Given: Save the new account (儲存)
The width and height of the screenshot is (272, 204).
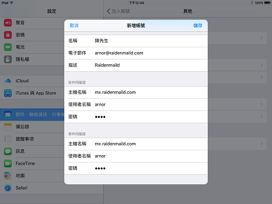Looking at the screenshot, I should [198, 25].
